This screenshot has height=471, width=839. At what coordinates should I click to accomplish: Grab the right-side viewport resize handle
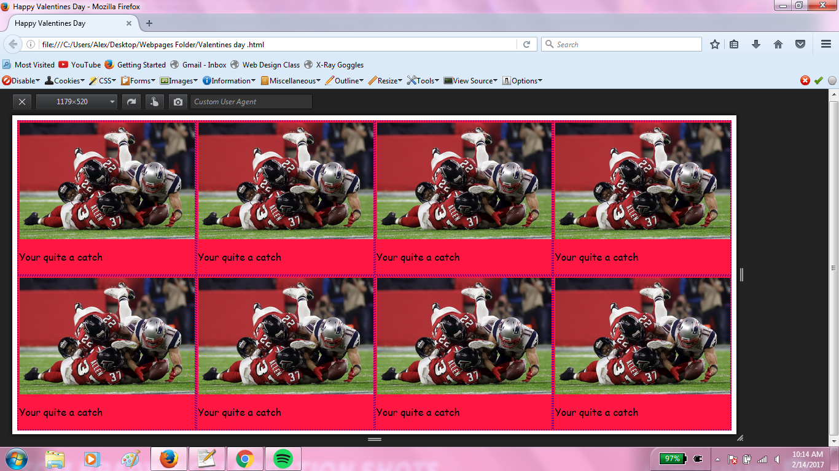[x=741, y=274]
